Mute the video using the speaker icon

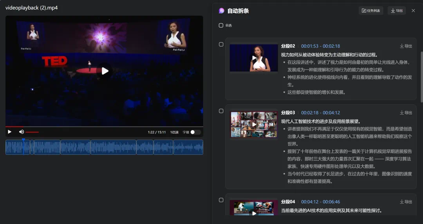point(22,132)
